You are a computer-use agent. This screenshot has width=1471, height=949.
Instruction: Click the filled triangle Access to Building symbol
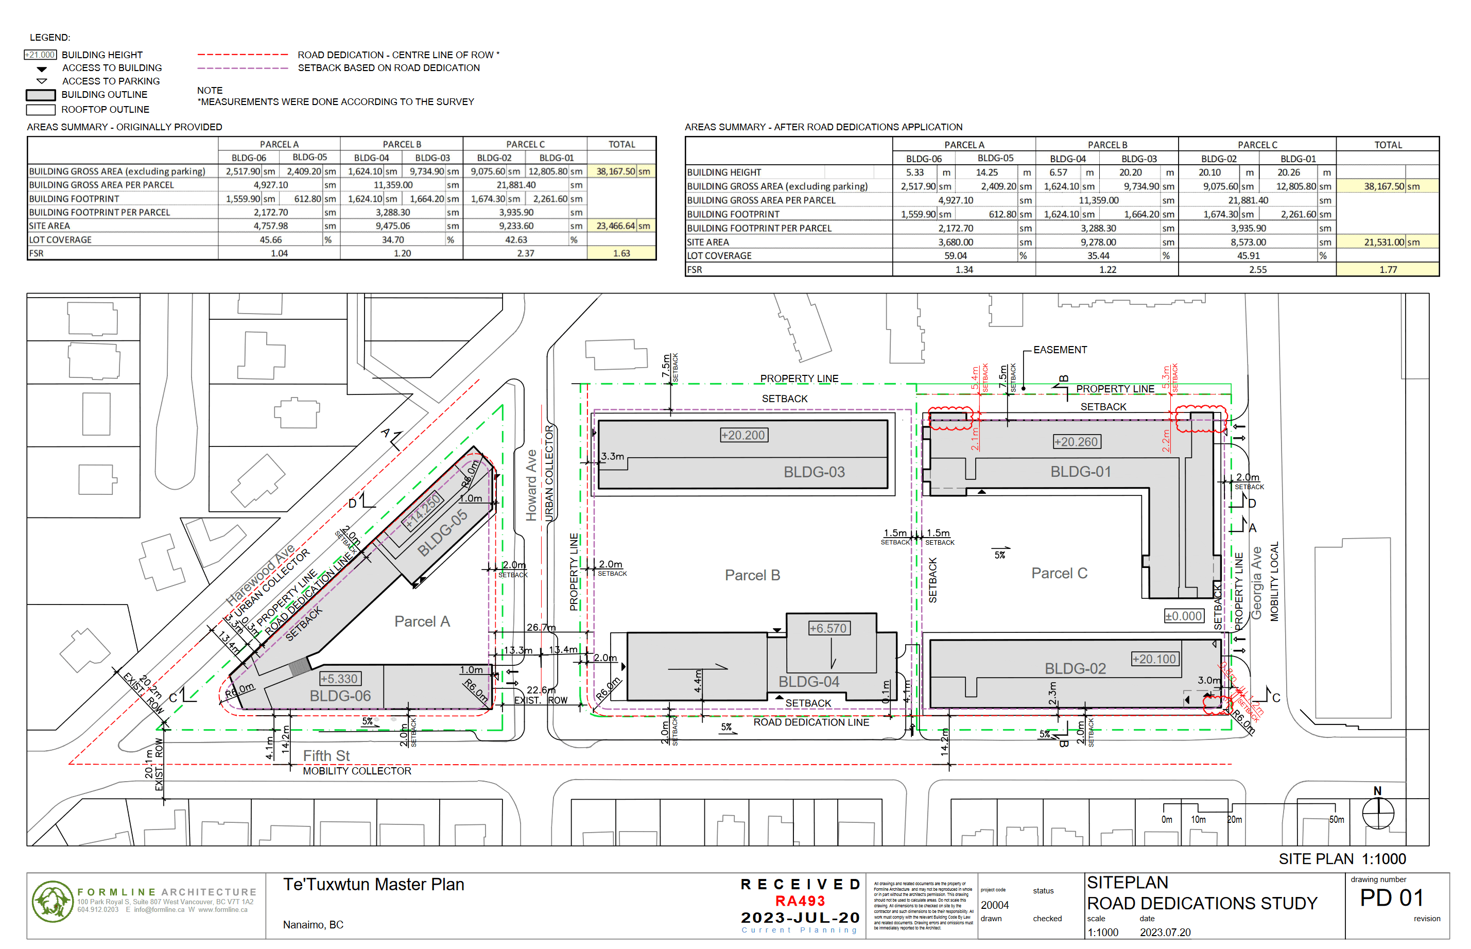[x=42, y=69]
